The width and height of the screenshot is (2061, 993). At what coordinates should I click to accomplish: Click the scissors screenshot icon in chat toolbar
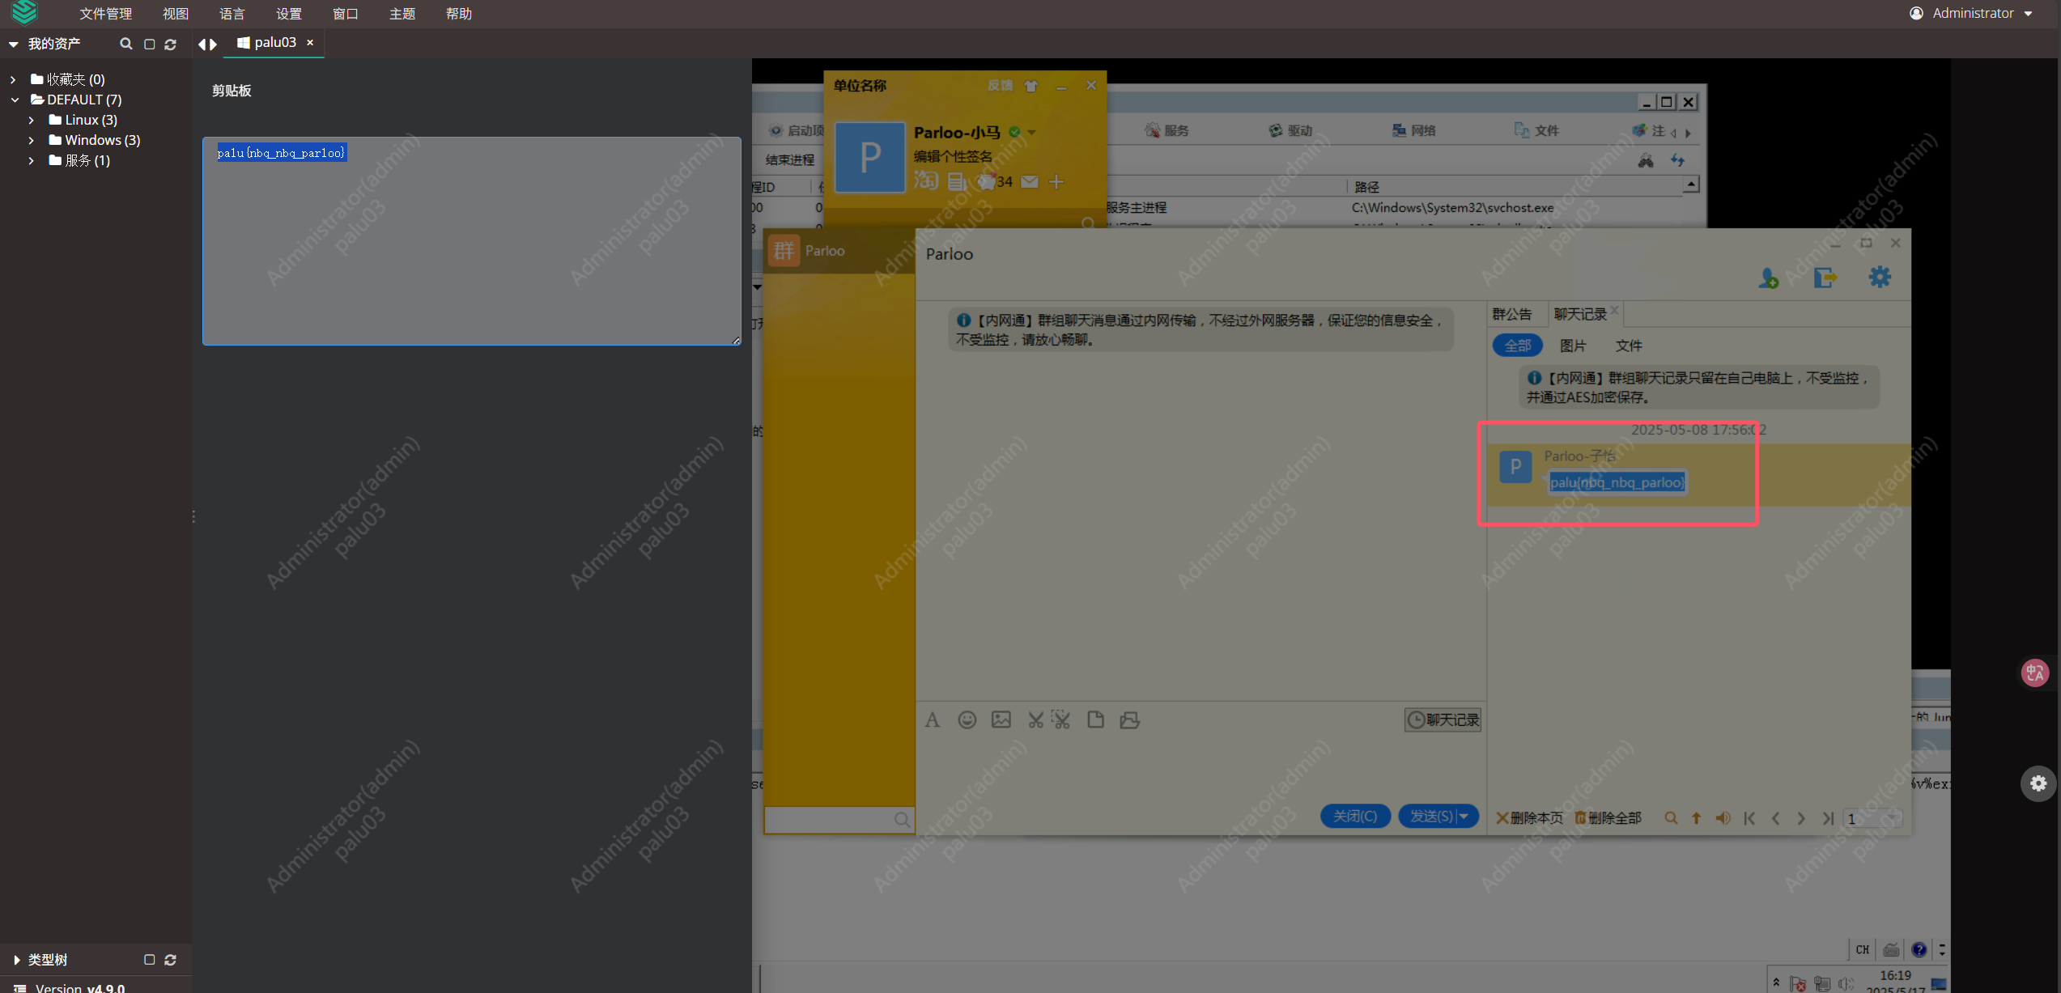point(1035,719)
